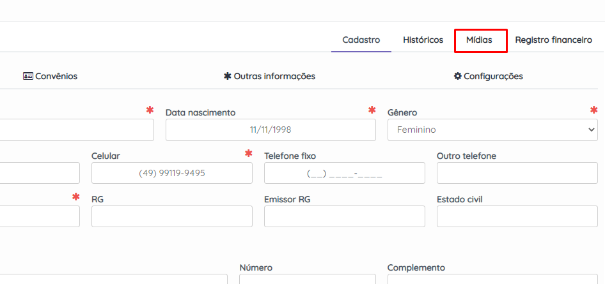Viewport: 605px width, 284px height.
Task: Click the input box left of RG
Action: tap(40, 216)
